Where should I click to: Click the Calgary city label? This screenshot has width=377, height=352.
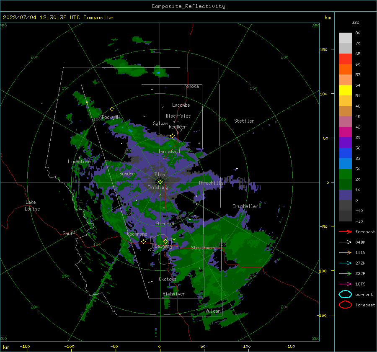pyautogui.click(x=163, y=246)
